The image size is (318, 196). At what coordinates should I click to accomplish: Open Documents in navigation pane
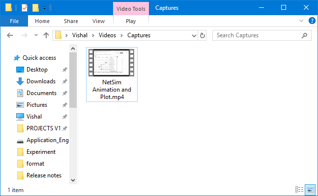click(x=41, y=93)
